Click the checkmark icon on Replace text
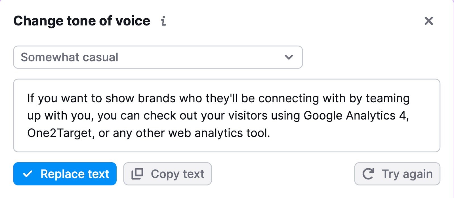The height and width of the screenshot is (198, 454). coord(28,174)
